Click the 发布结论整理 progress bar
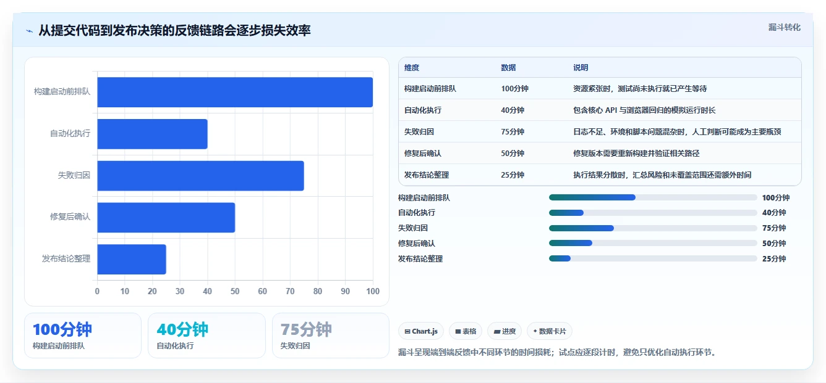826x383 pixels. pyautogui.click(x=653, y=258)
